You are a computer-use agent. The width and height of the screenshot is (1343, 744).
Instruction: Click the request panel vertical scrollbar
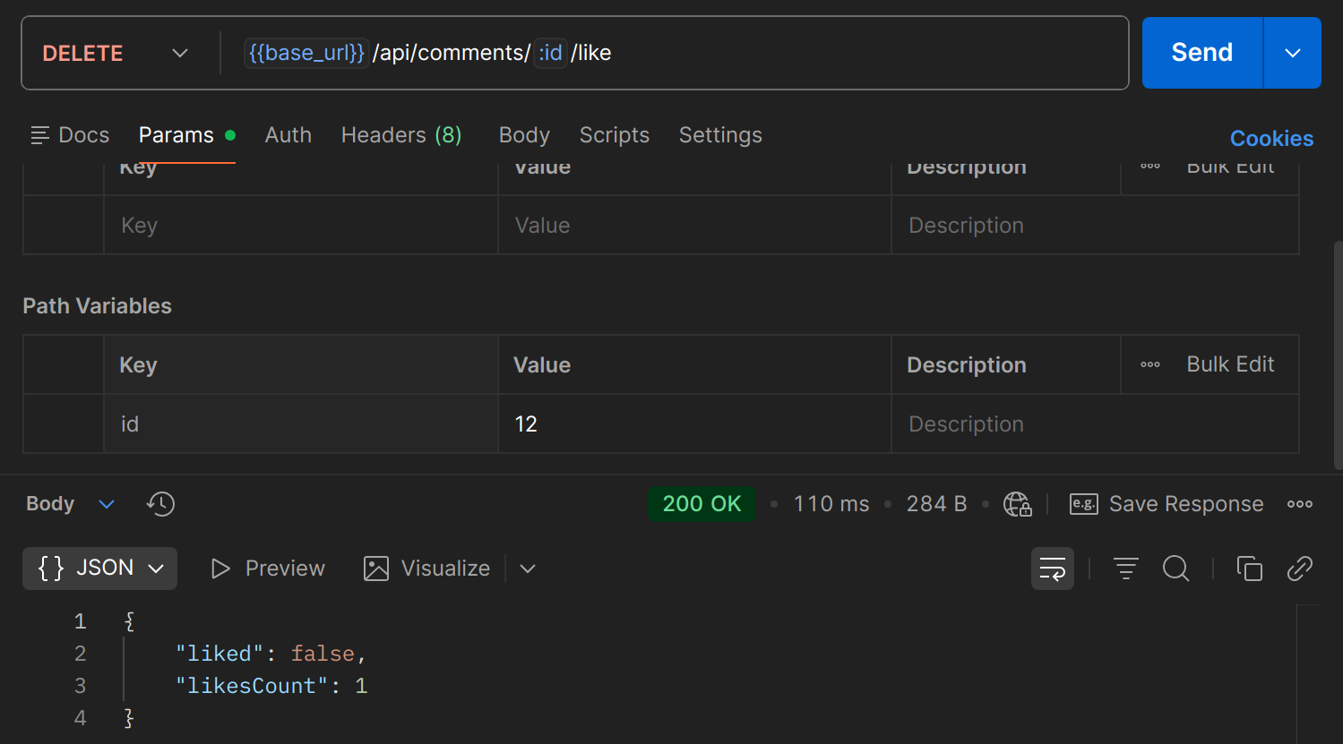coord(1338,354)
